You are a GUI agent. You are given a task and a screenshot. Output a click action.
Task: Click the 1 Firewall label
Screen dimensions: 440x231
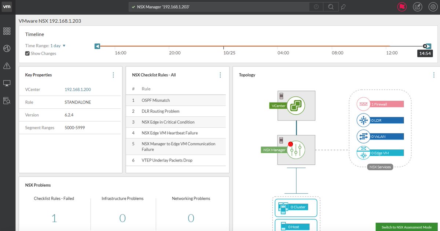(387, 104)
